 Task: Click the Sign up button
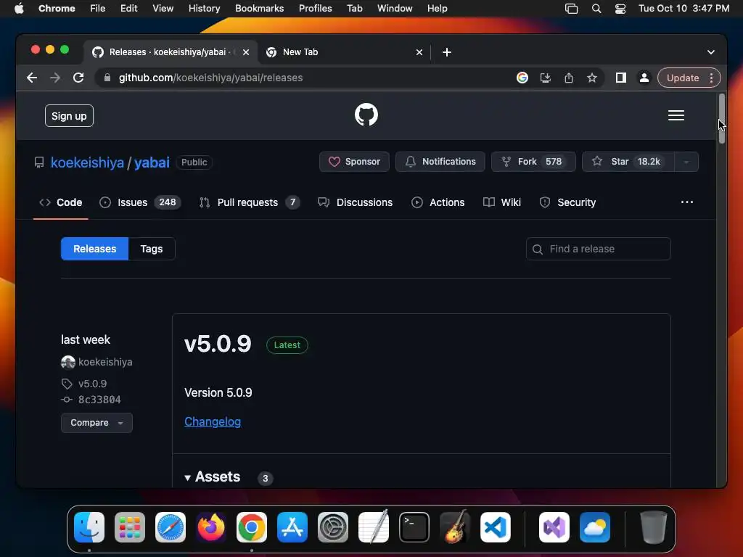click(69, 116)
